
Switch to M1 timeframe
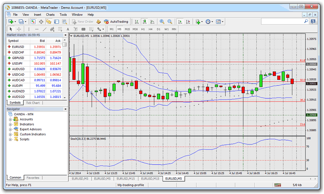[x=112, y=29]
